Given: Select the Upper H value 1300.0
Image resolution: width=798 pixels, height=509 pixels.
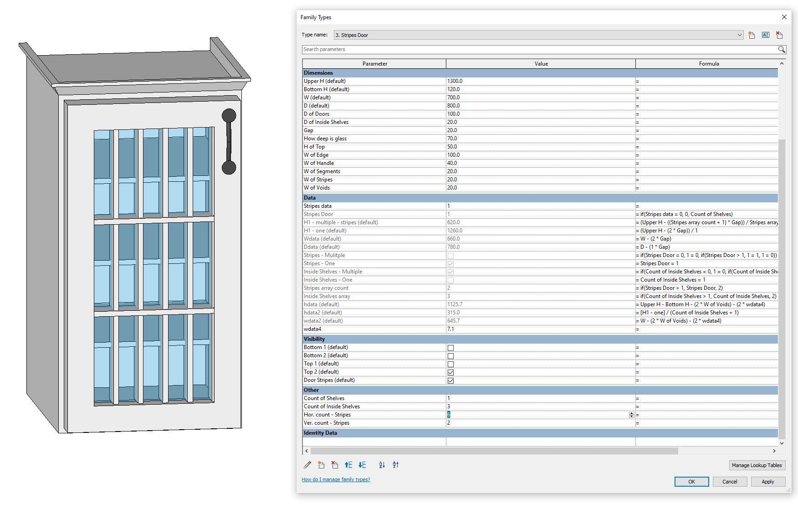Looking at the screenshot, I should coord(455,81).
